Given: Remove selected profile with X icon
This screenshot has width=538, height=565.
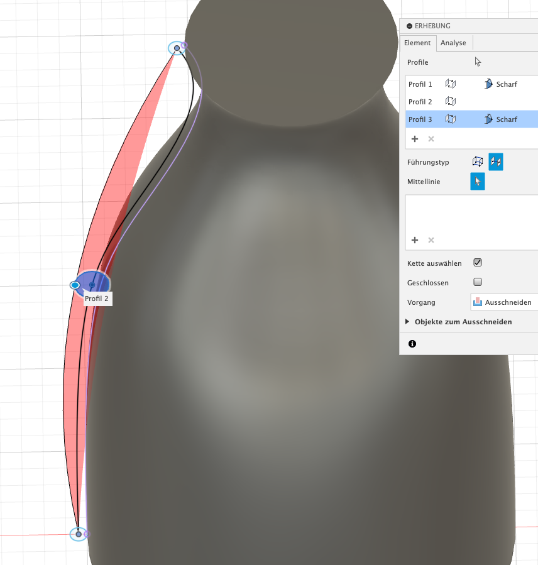Looking at the screenshot, I should point(431,139).
